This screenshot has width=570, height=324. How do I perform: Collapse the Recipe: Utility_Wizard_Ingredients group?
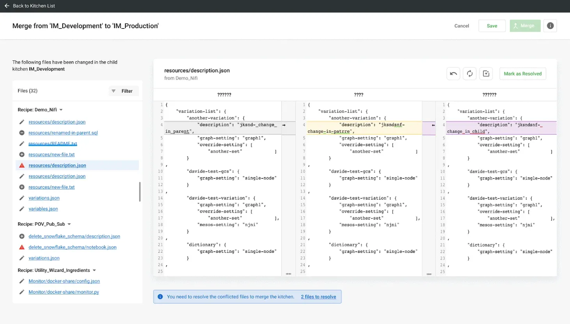click(x=94, y=270)
